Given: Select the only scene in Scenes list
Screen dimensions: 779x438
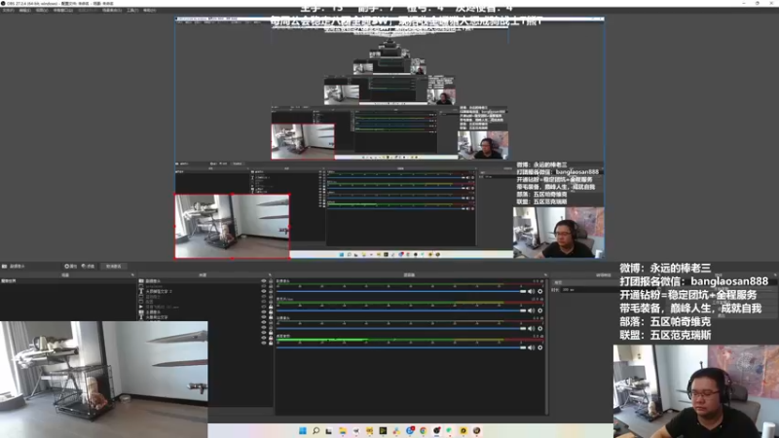Looking at the screenshot, I should click(x=67, y=281).
